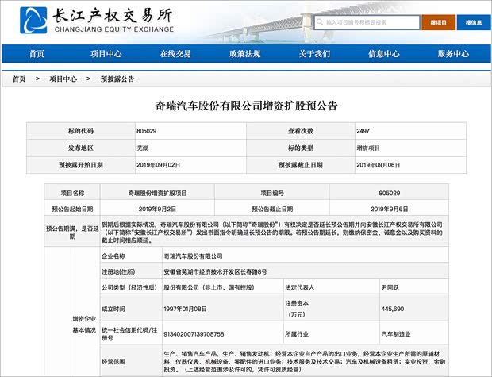Viewport: 492px width, 377px height.
Task: Click the 项目中心 breadcrumb link
Action: coord(63,79)
